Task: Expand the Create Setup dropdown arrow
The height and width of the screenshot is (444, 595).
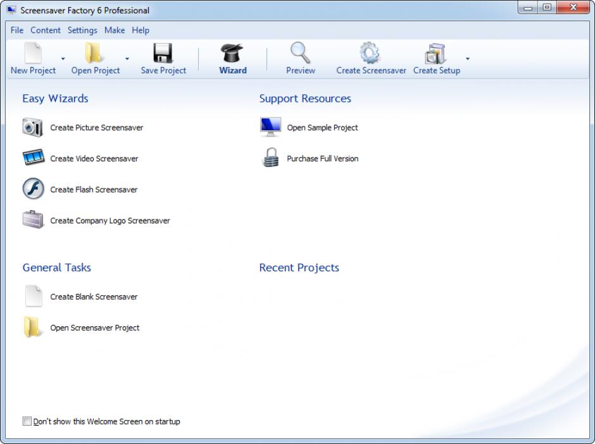Action: [x=468, y=59]
